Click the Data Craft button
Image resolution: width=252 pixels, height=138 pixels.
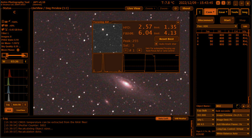point(163,118)
